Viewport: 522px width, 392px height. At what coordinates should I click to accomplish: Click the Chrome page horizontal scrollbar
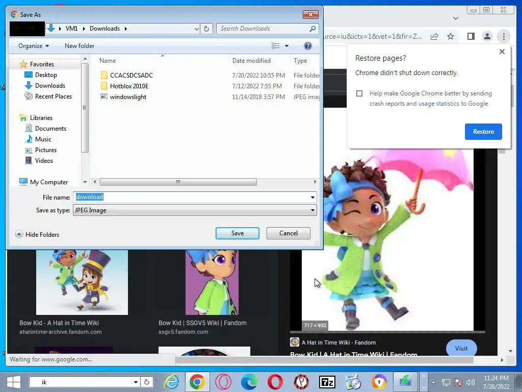325,360
